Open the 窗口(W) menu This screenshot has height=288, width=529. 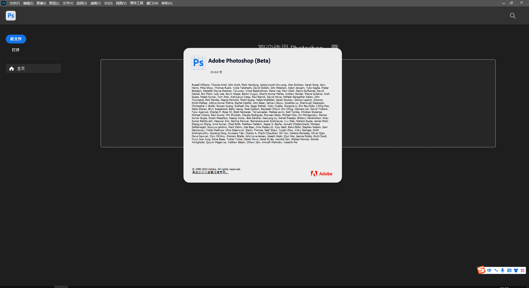pyautogui.click(x=152, y=3)
